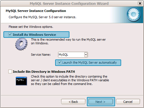The height and width of the screenshot is (108, 144).
Task: Click the header gear logo icon
Action: click(x=133, y=14)
